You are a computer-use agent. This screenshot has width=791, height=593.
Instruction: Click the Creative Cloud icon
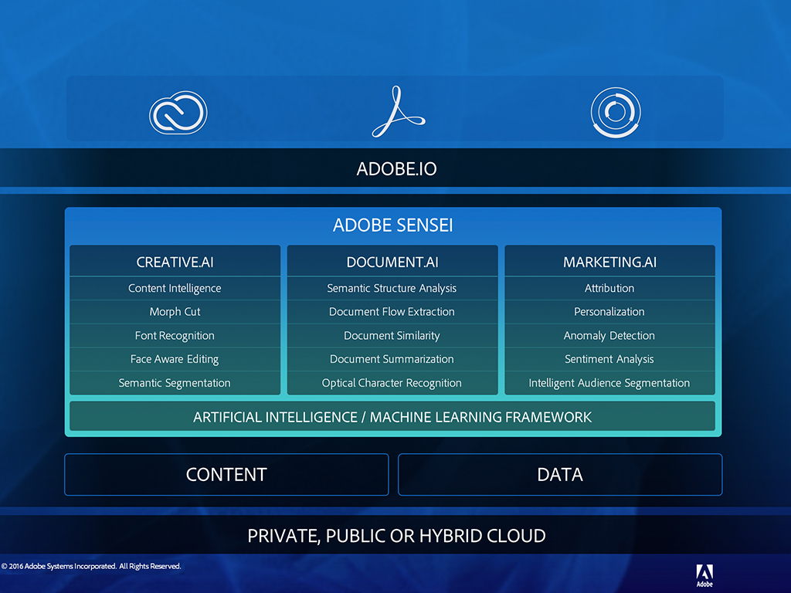pyautogui.click(x=178, y=113)
